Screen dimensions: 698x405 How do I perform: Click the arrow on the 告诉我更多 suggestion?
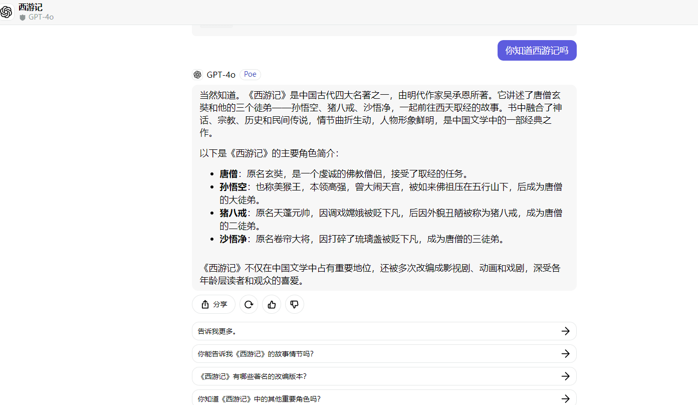click(566, 331)
